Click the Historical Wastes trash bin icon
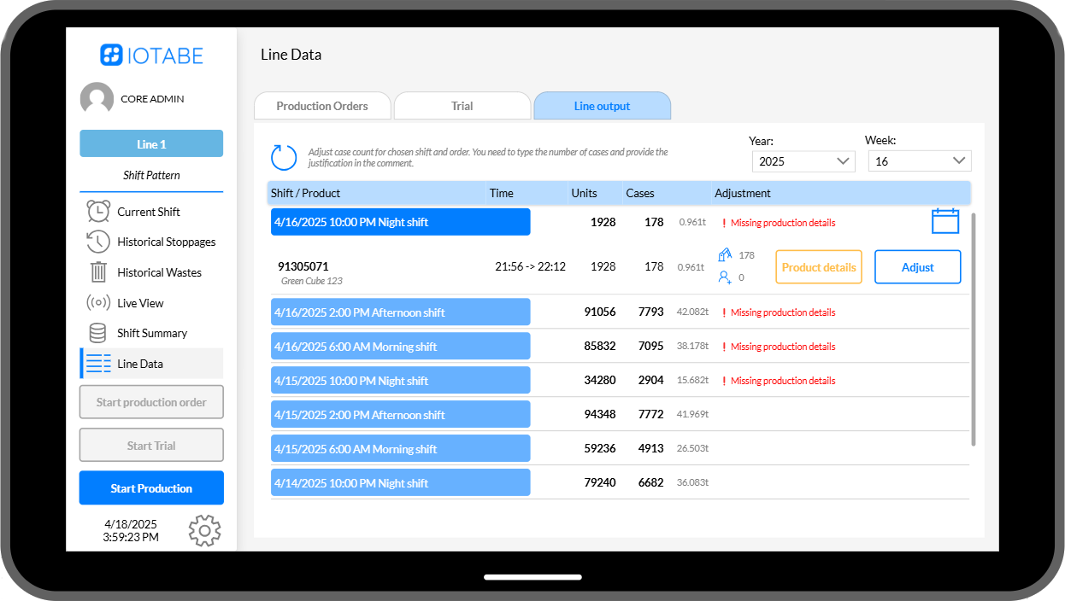The image size is (1065, 601). (x=98, y=272)
